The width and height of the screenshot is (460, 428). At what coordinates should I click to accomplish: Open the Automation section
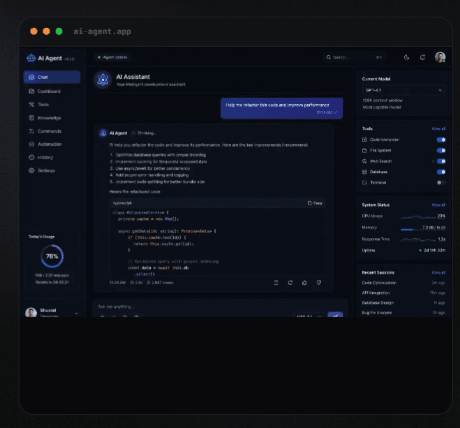pyautogui.click(x=52, y=145)
